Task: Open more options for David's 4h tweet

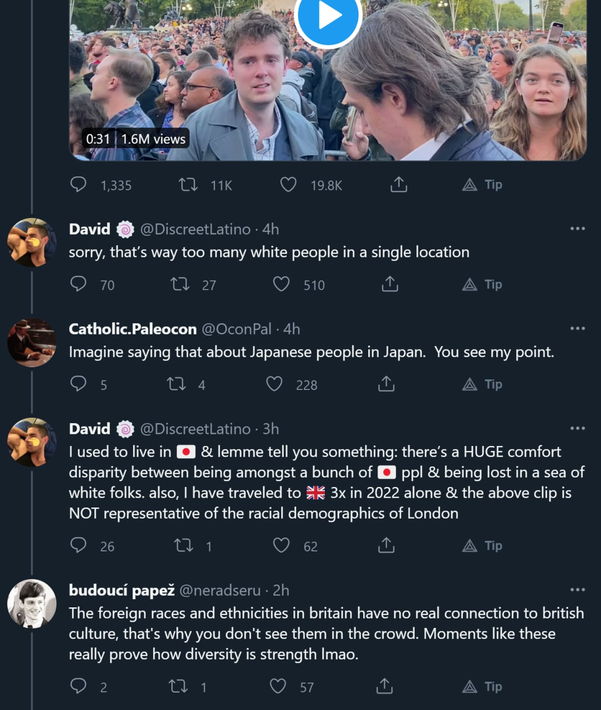Action: [577, 229]
